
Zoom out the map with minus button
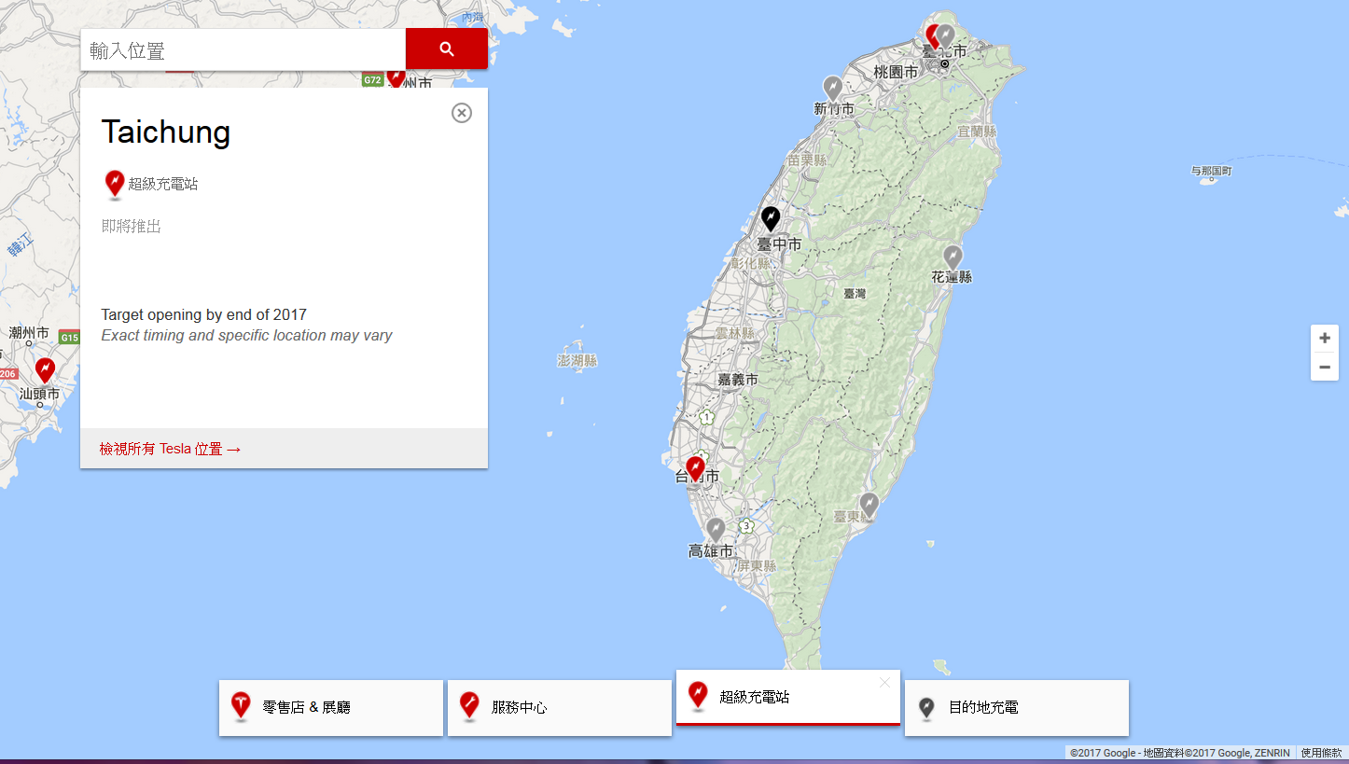coord(1325,367)
